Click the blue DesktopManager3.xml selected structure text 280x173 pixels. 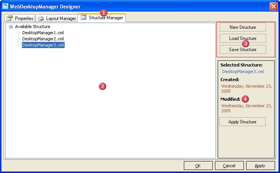coord(243,72)
